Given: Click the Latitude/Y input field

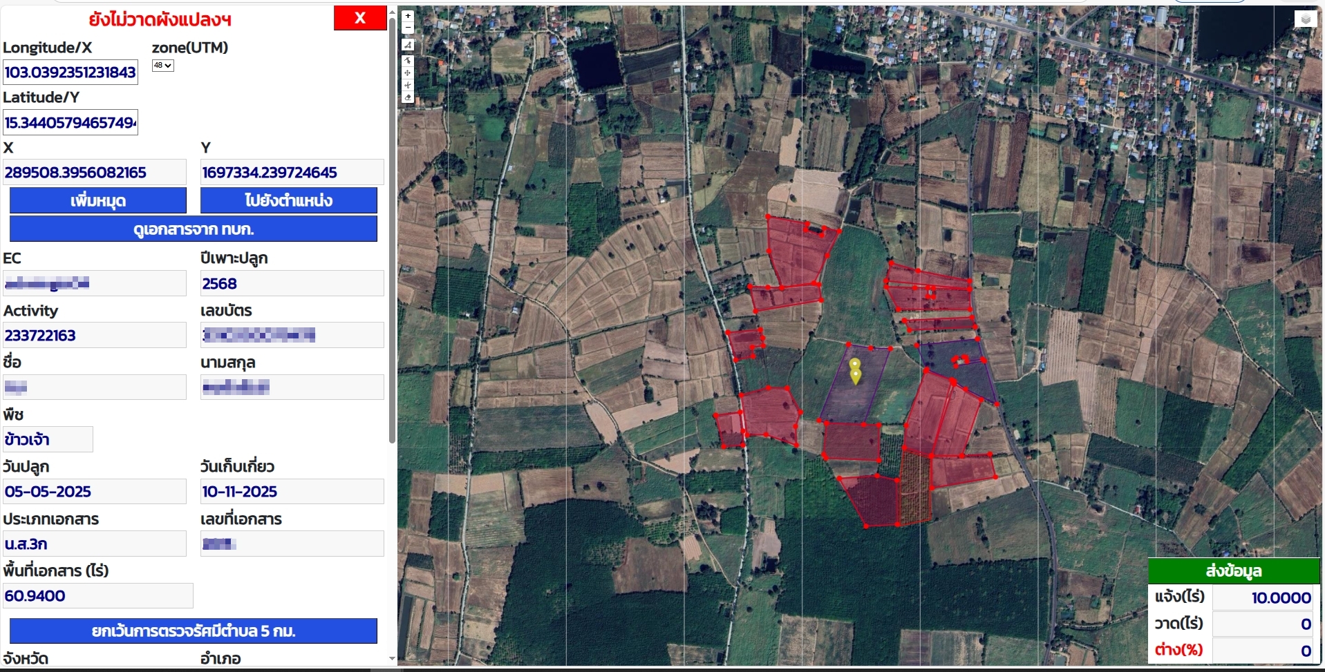Looking at the screenshot, I should point(70,123).
